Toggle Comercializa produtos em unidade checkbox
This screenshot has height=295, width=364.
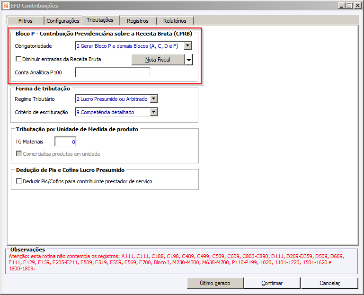pos(19,153)
